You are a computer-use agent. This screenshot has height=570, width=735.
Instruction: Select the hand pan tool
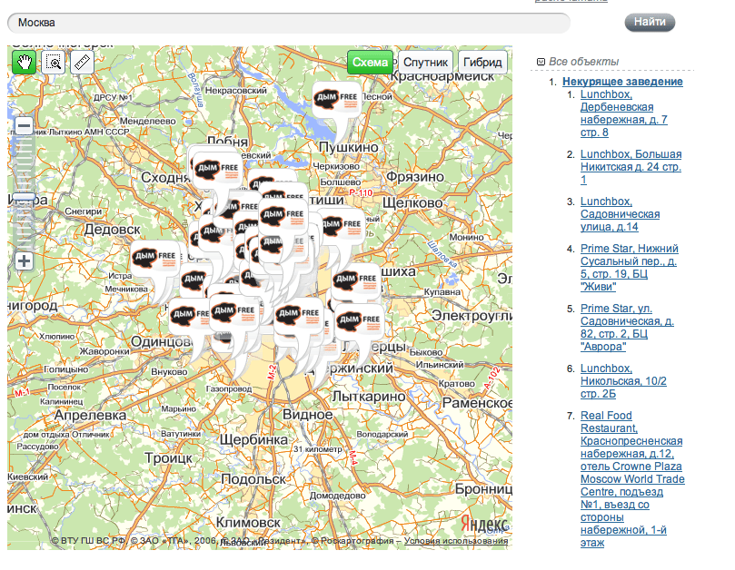point(24,63)
